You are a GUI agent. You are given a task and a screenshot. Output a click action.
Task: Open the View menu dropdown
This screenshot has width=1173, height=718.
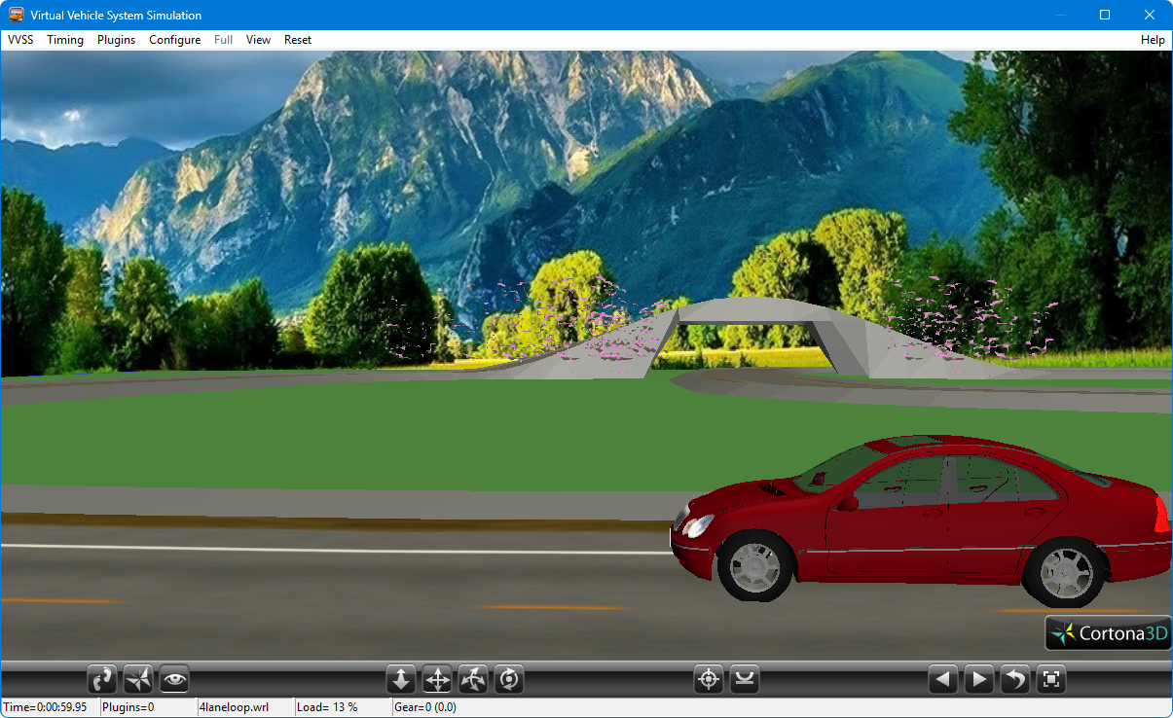258,40
